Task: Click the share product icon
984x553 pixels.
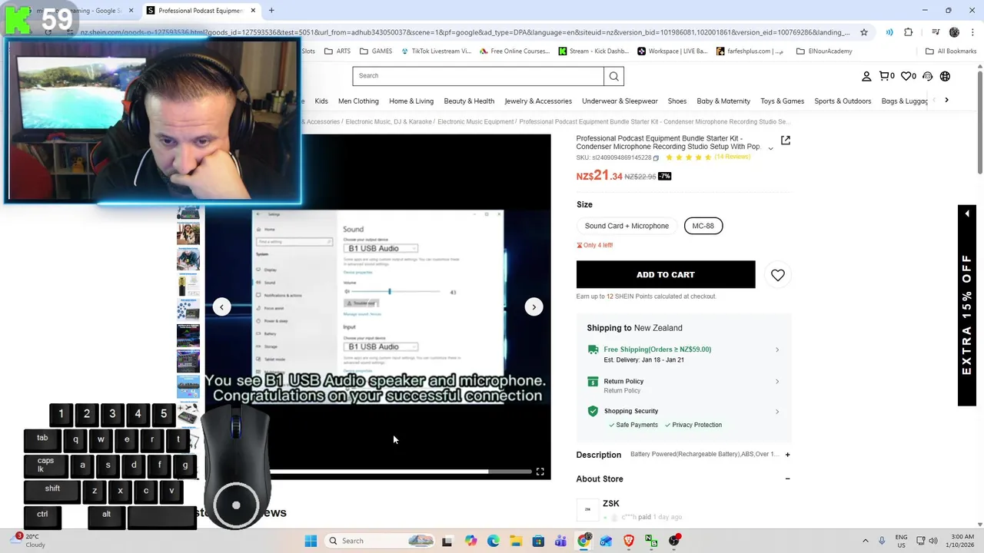Action: click(x=785, y=141)
